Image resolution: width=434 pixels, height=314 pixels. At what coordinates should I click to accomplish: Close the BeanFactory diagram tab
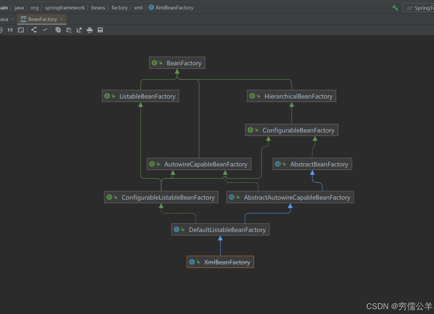tap(62, 19)
